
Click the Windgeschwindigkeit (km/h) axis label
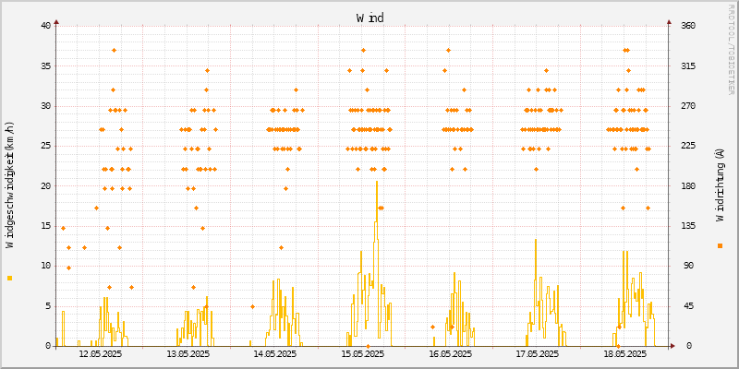tap(10, 185)
